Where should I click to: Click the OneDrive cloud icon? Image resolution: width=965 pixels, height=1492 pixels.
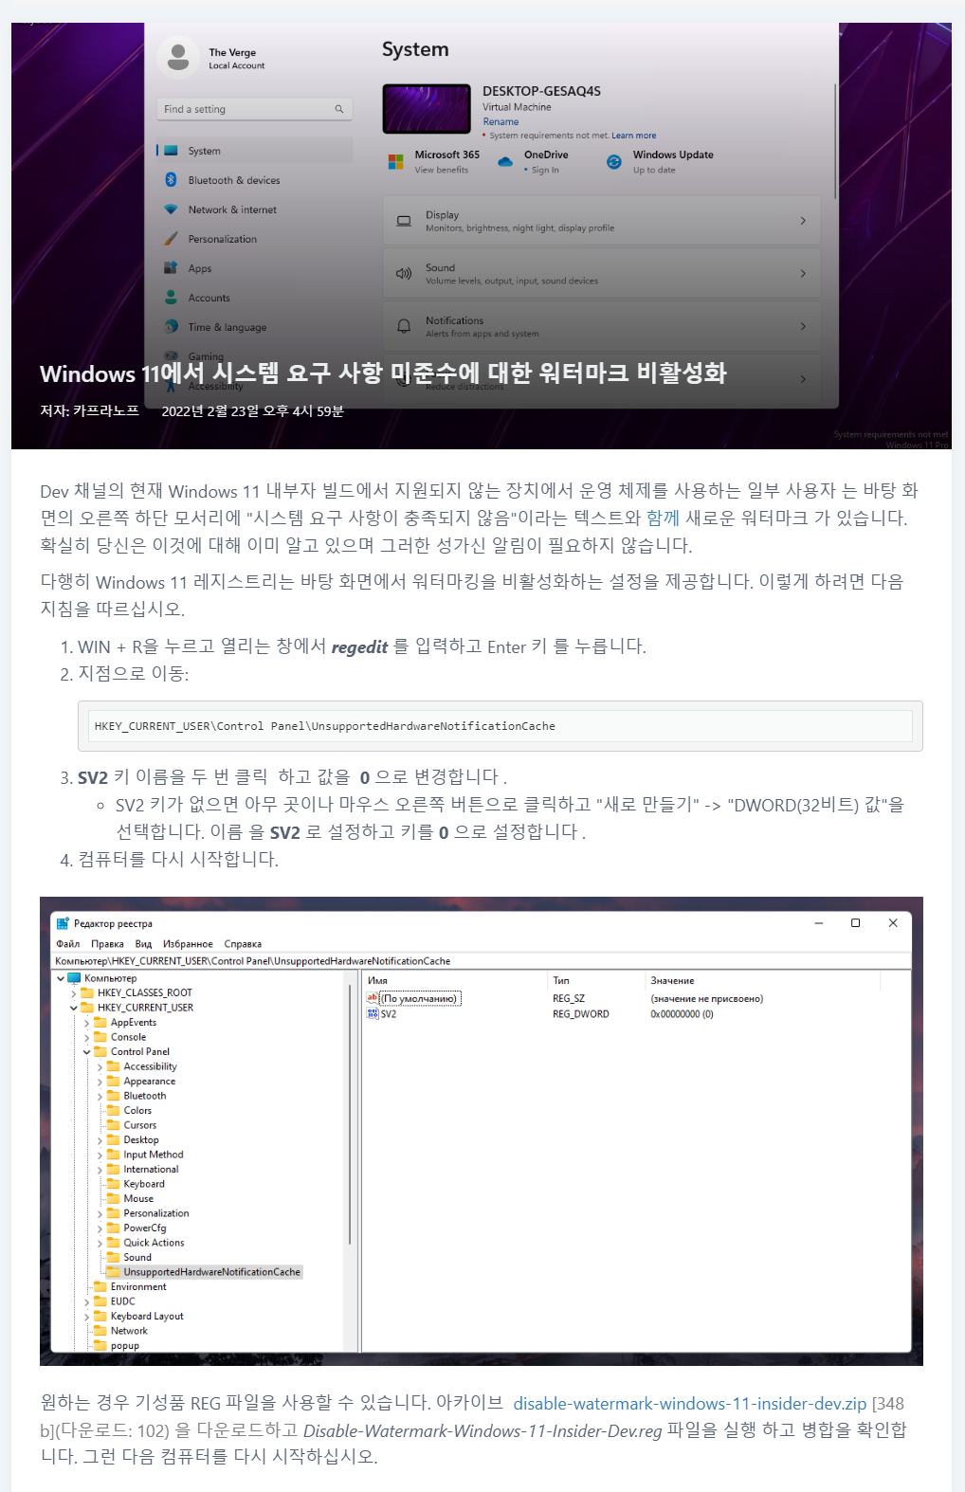click(505, 162)
